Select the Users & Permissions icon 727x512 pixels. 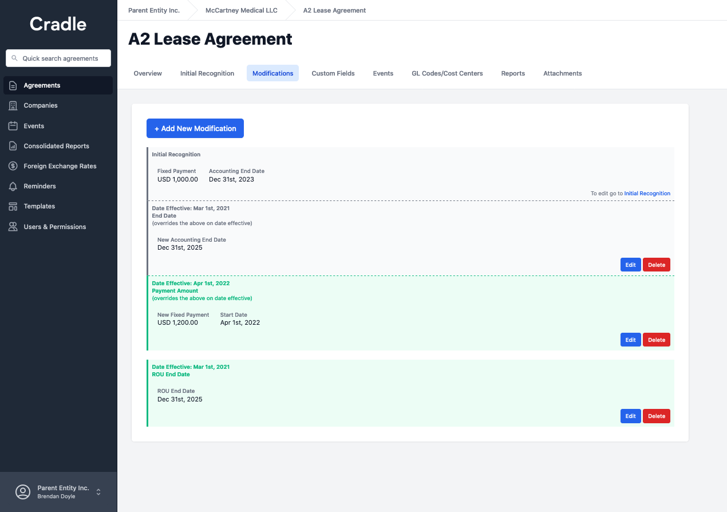11,226
